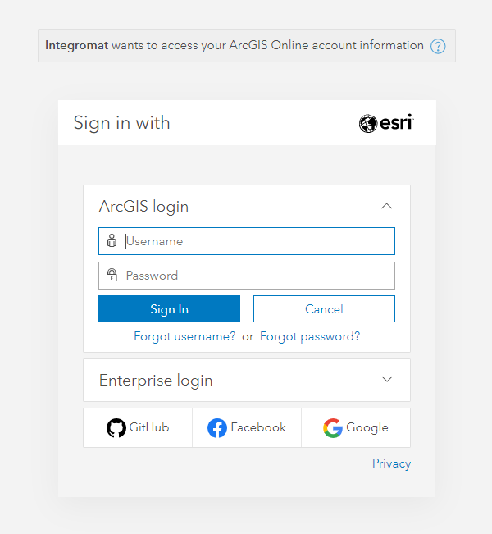Collapse the ArcGIS login chevron

[387, 207]
